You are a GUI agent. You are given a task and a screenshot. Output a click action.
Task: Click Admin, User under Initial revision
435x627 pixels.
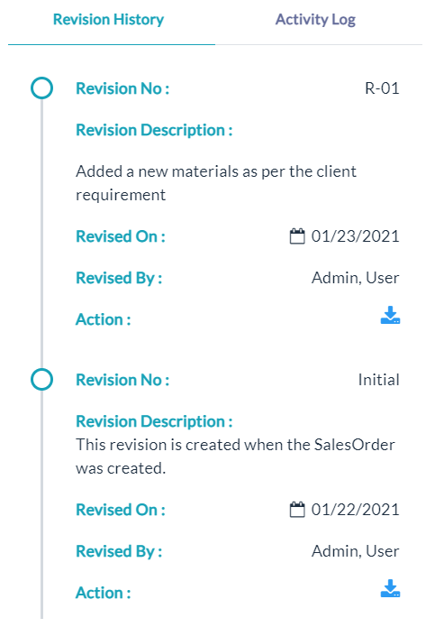point(355,551)
